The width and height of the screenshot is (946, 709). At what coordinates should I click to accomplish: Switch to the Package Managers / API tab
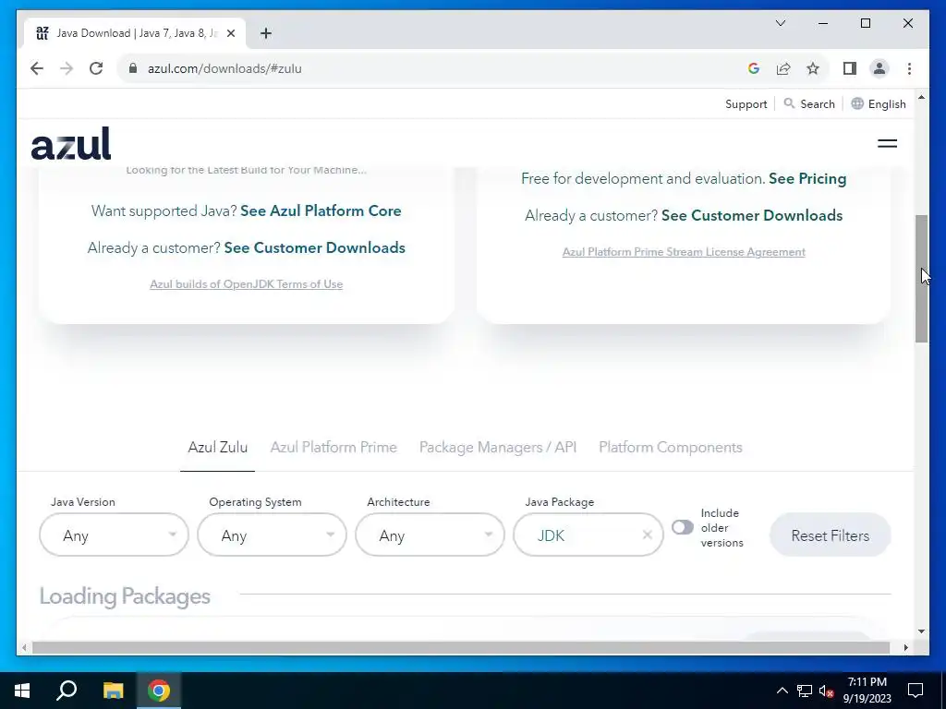pyautogui.click(x=498, y=448)
